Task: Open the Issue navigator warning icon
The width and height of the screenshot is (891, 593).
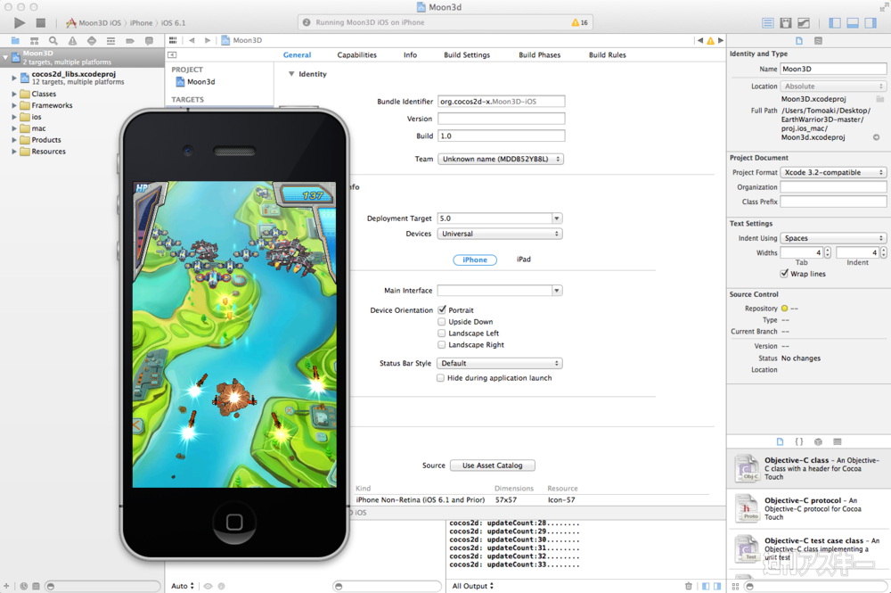Action: coord(72,41)
